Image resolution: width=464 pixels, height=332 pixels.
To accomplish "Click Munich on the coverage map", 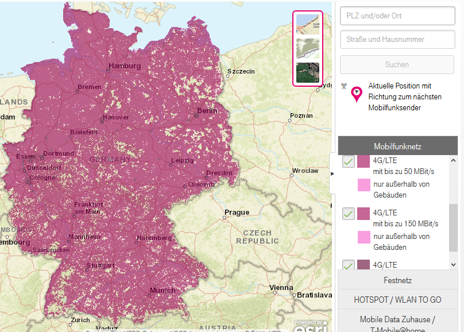I will coord(163,290).
